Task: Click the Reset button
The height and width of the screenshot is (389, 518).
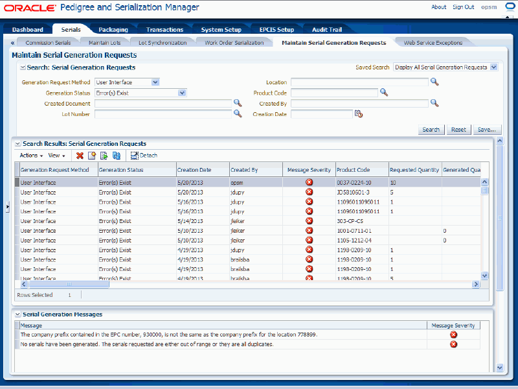Action: click(458, 130)
